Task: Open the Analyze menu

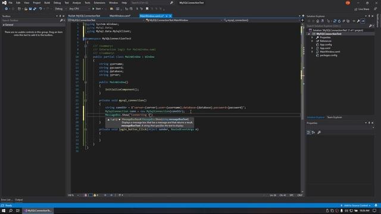Action: click(x=77, y=2)
